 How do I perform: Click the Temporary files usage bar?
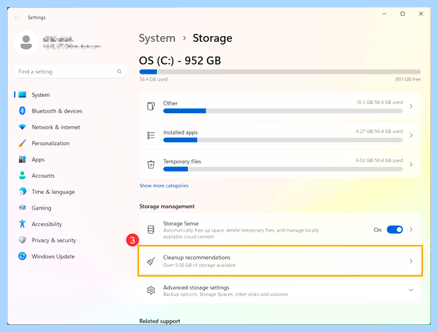pyautogui.click(x=283, y=169)
